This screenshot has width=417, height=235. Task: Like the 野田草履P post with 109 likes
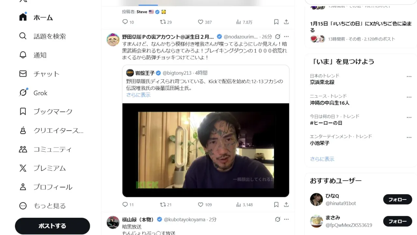[205, 205]
